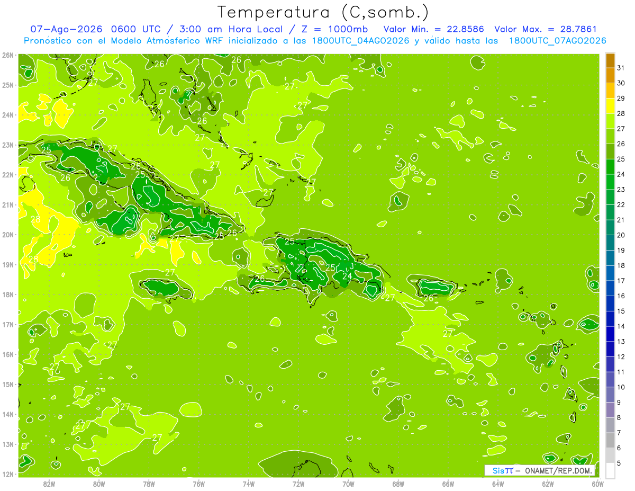The width and height of the screenshot is (635, 491).
Task: Click the "82W" longitude label
Action: click(49, 484)
